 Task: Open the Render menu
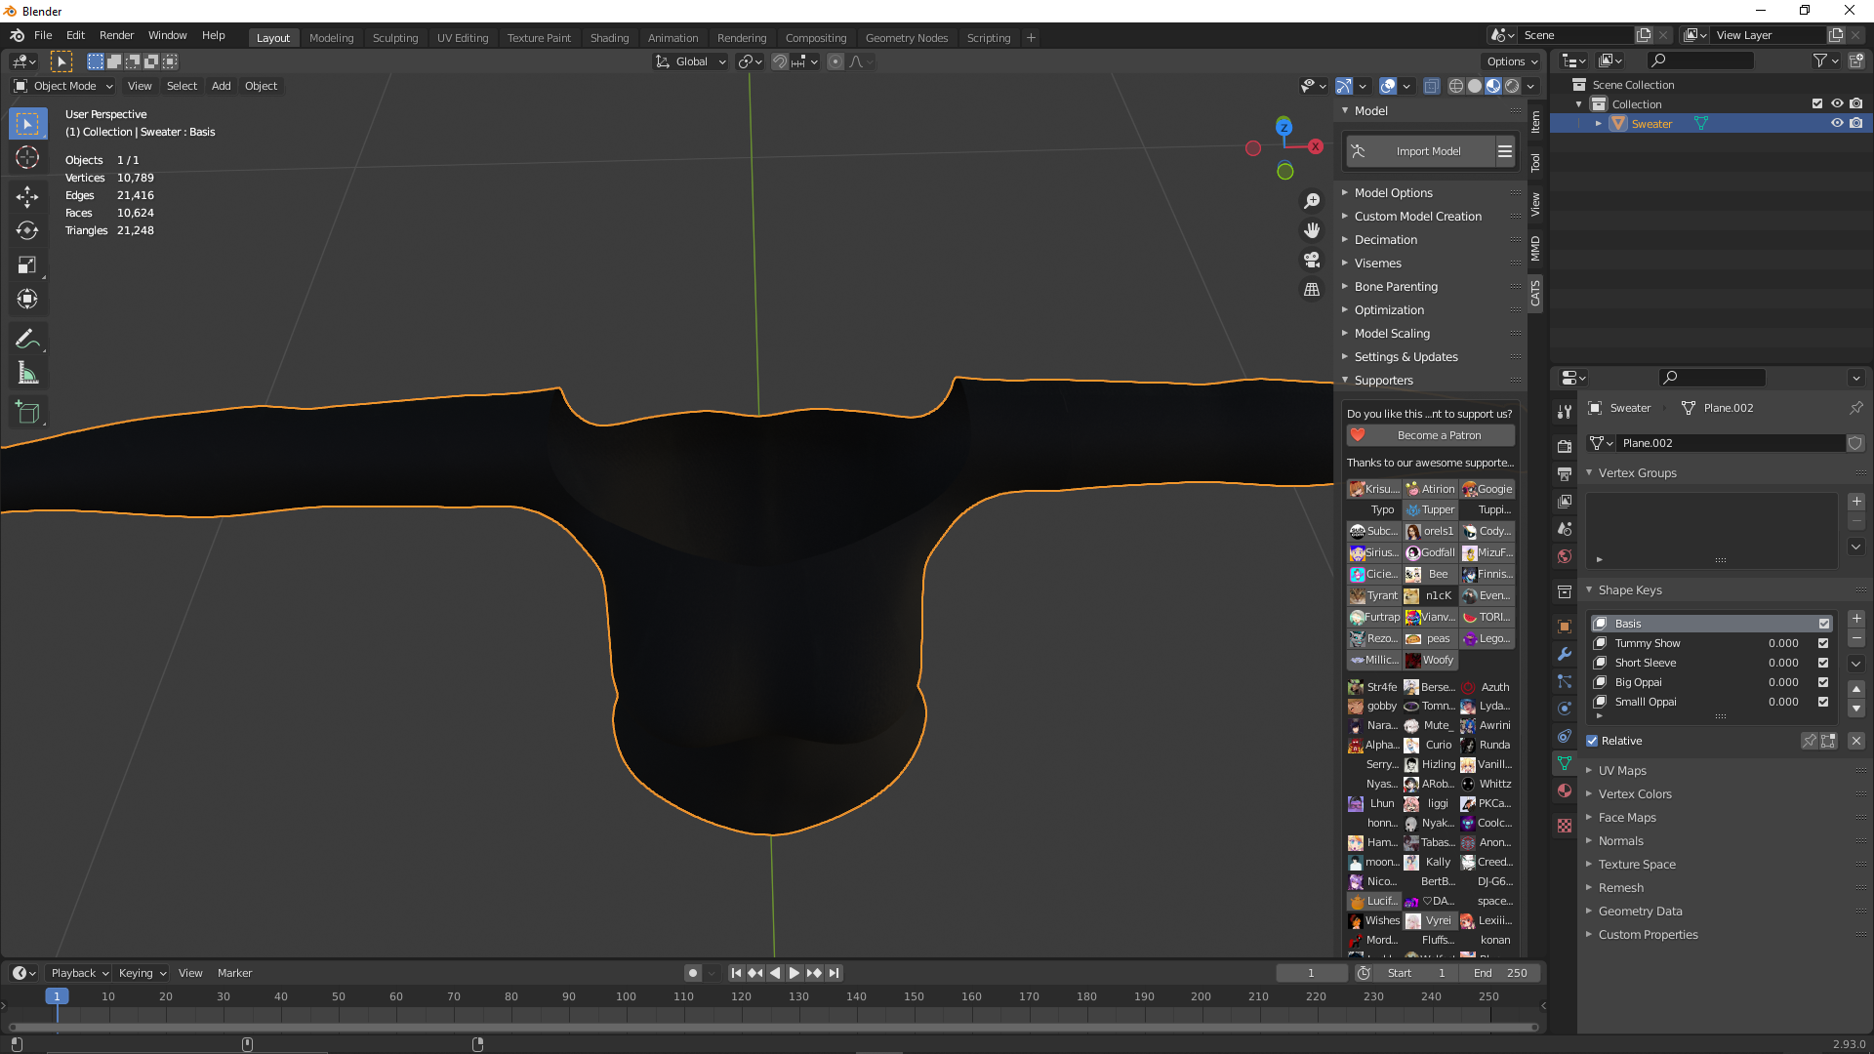pyautogui.click(x=116, y=35)
